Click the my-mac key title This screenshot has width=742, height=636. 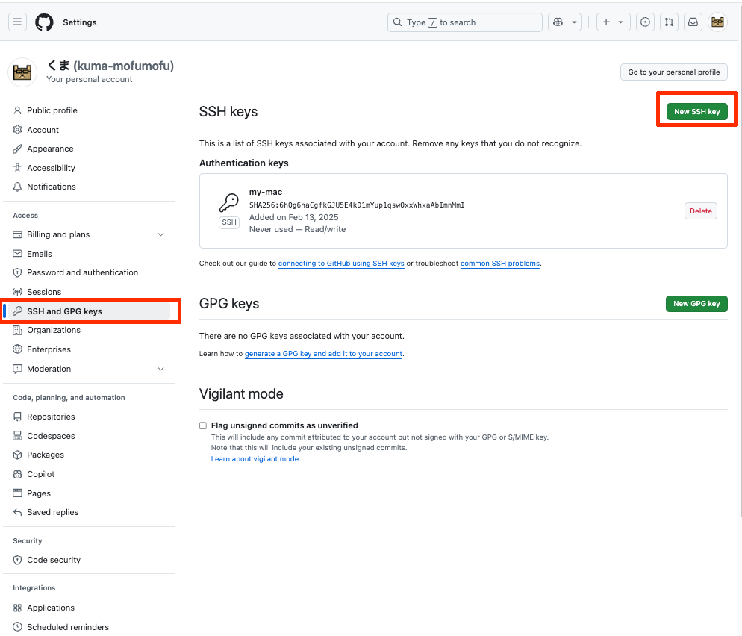click(266, 192)
